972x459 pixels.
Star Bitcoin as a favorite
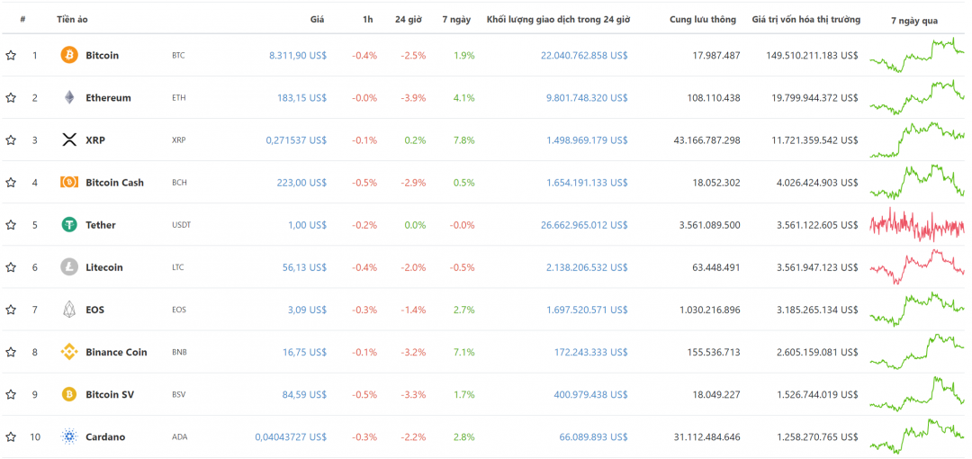click(x=11, y=55)
